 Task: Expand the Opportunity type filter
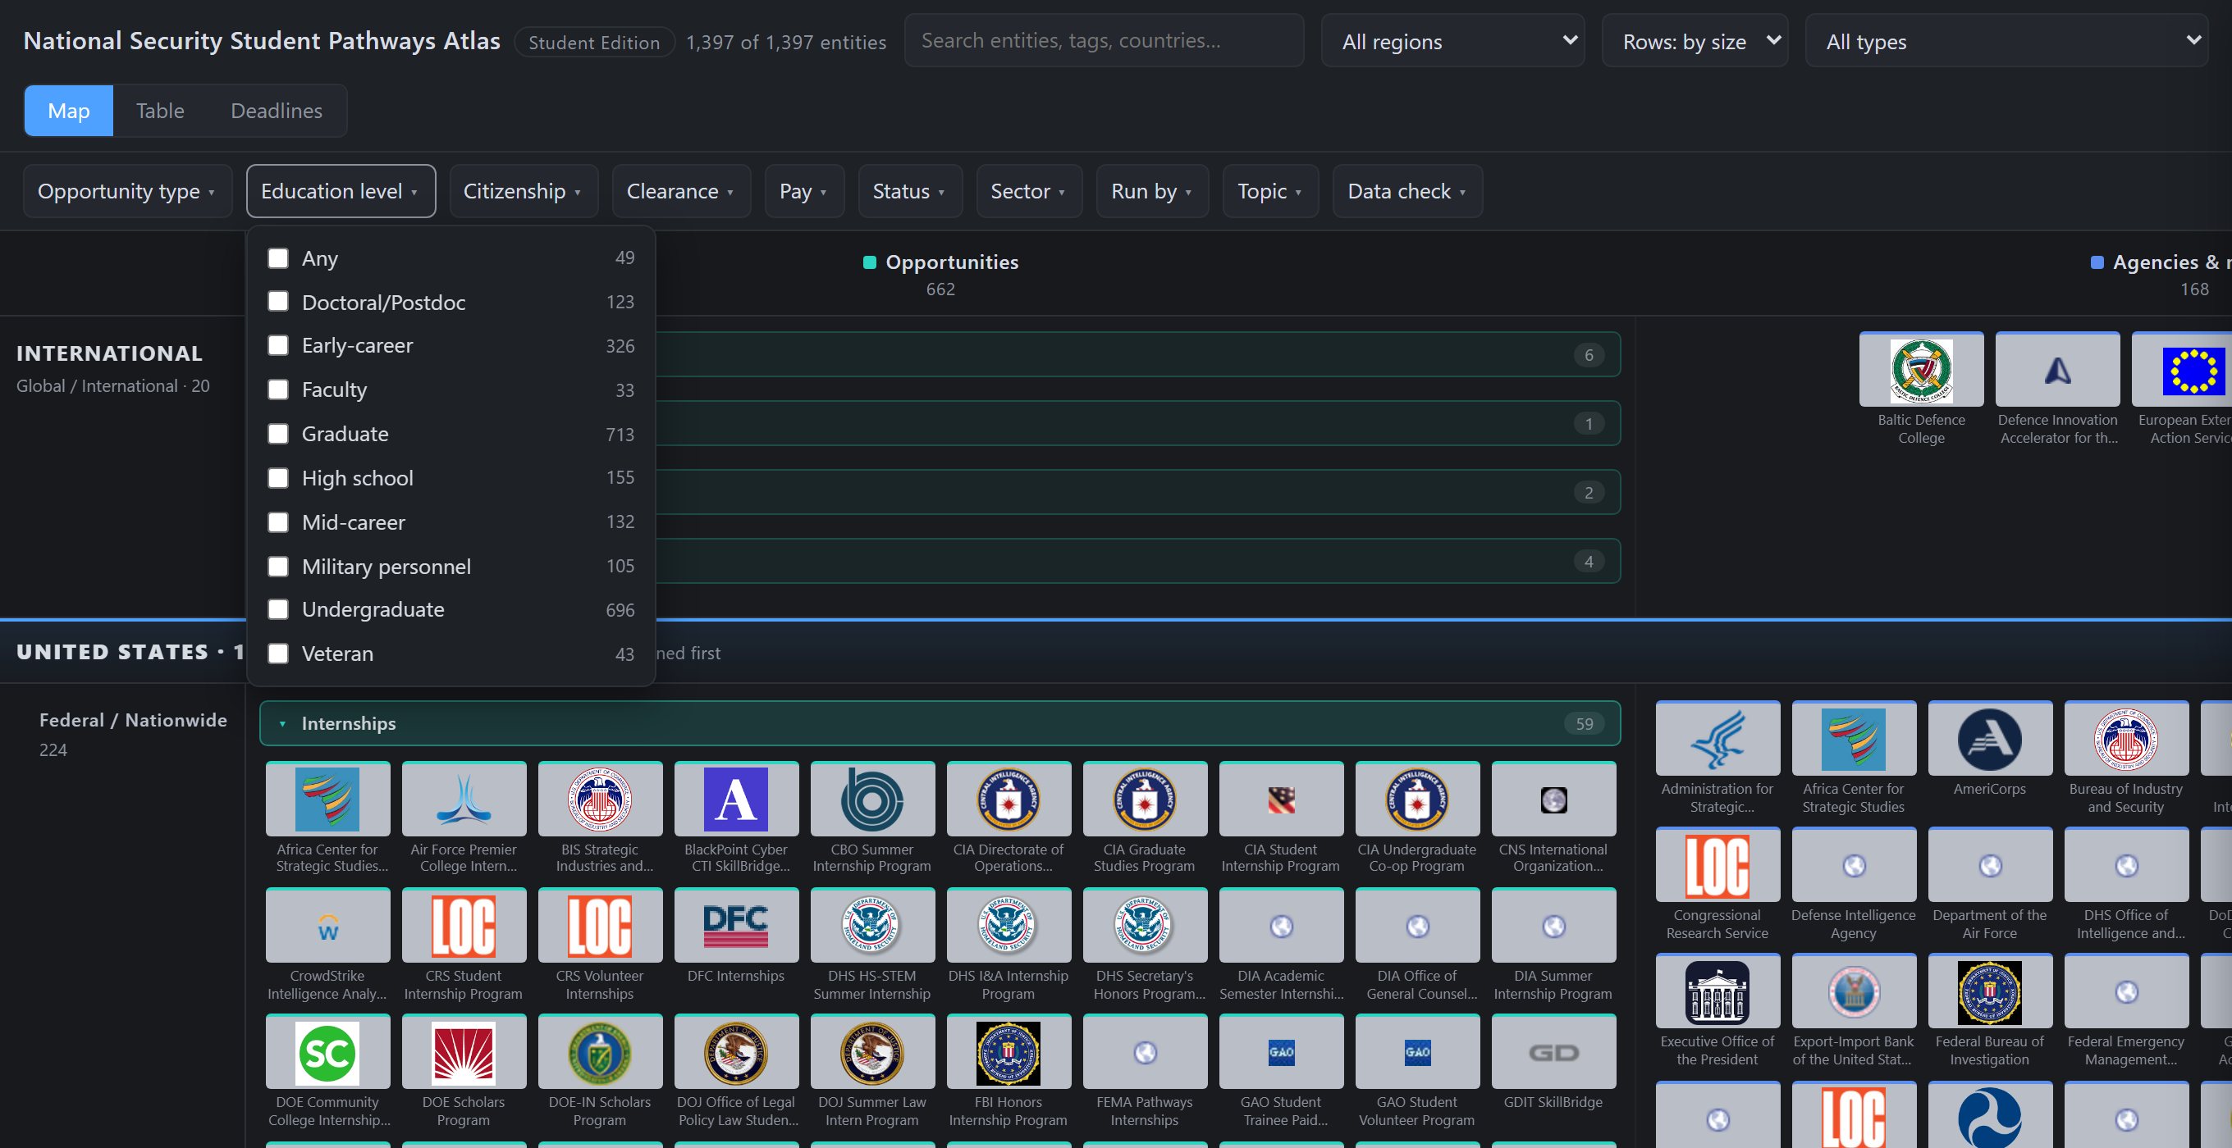tap(127, 191)
